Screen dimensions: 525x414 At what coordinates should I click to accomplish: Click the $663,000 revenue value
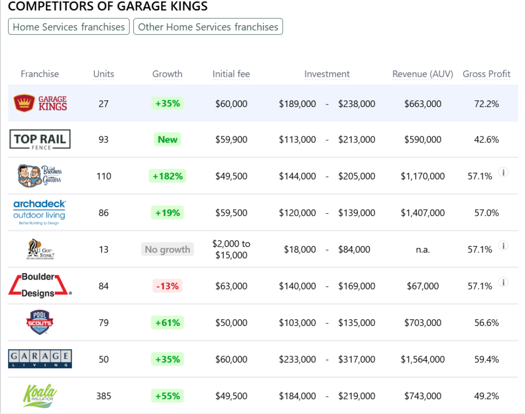tap(422, 103)
